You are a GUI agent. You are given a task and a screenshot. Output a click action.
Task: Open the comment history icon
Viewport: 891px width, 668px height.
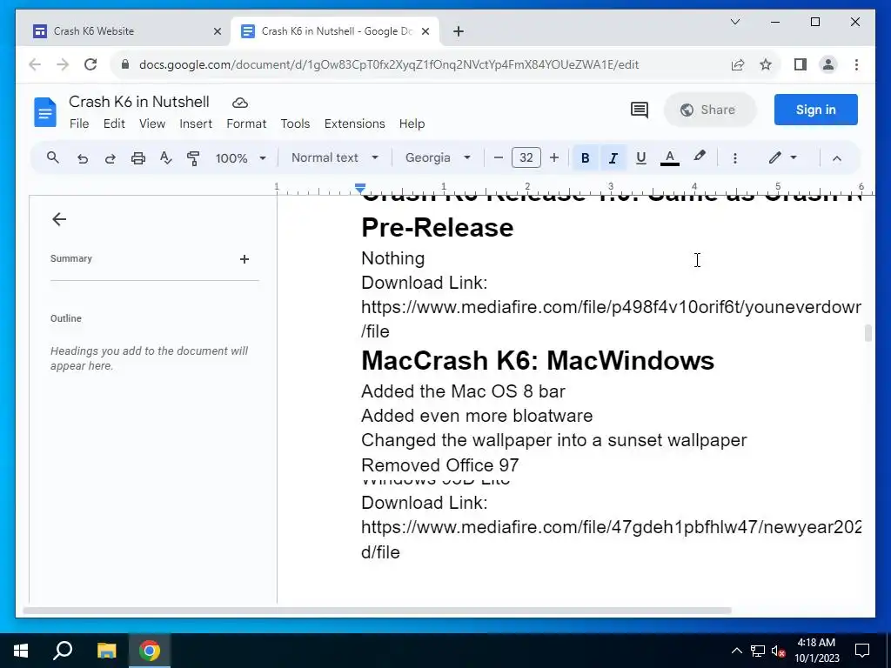[640, 110]
